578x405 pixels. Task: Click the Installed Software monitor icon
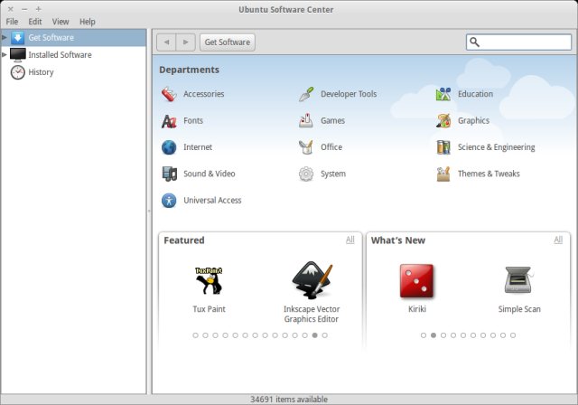18,54
